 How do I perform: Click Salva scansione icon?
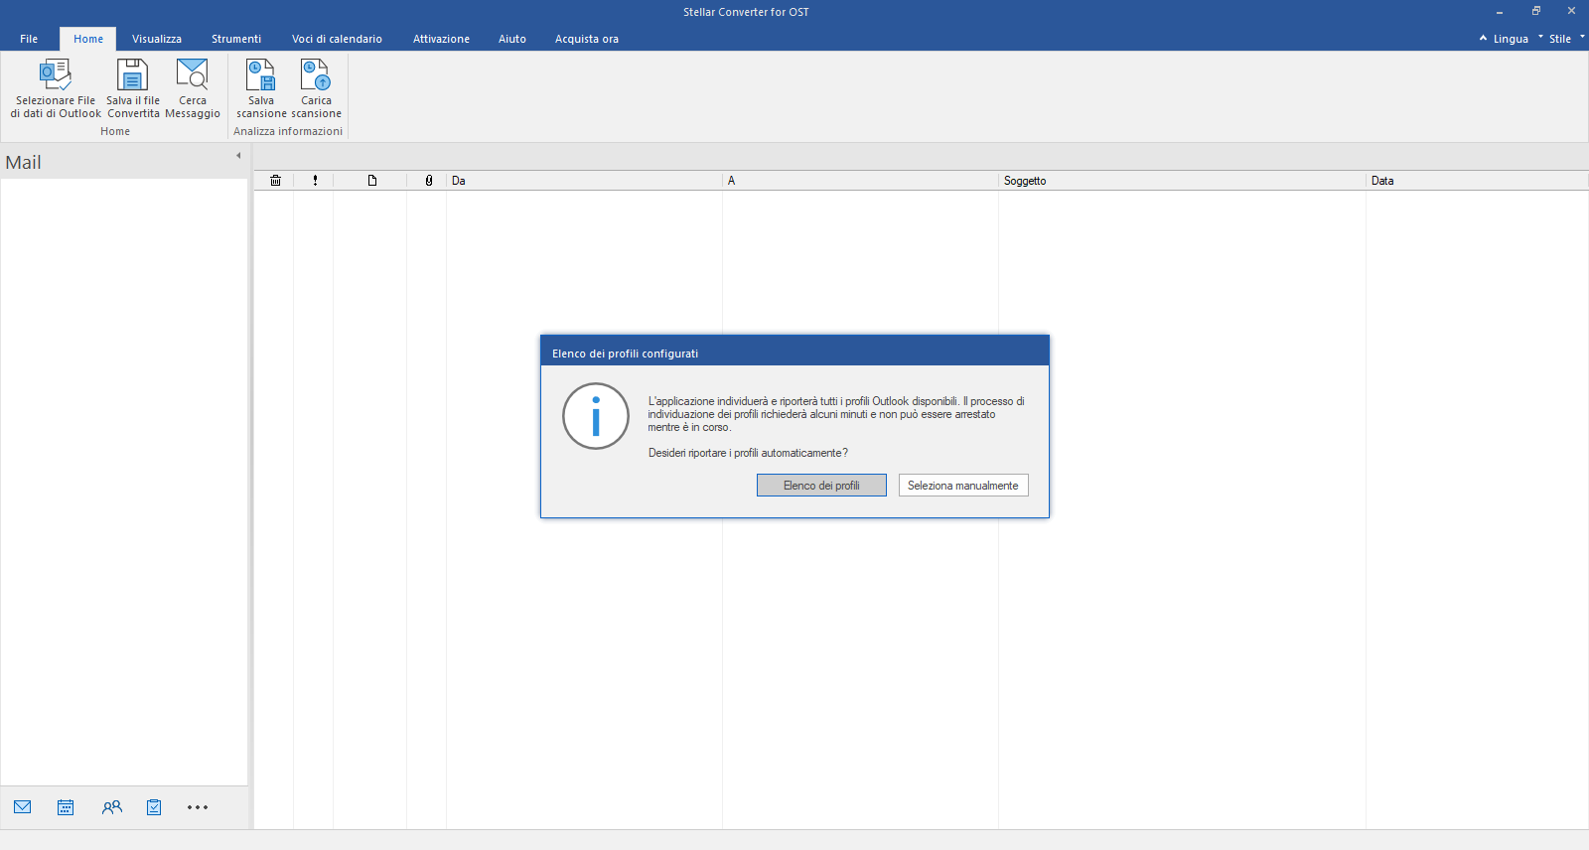261,75
